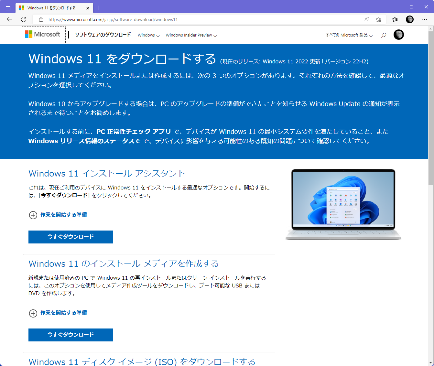View site info via the address bar lock icon

(41, 19)
